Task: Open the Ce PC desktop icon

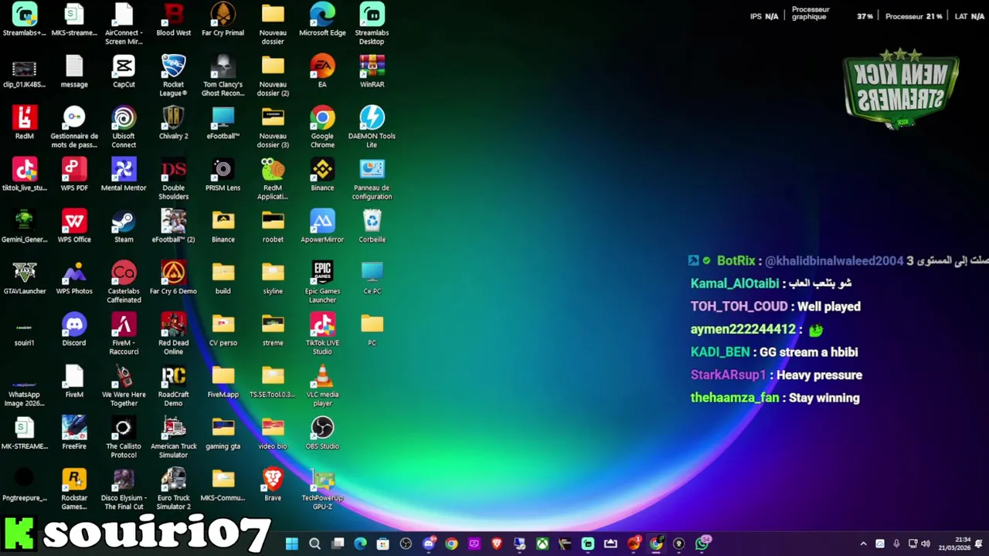Action: 372,279
